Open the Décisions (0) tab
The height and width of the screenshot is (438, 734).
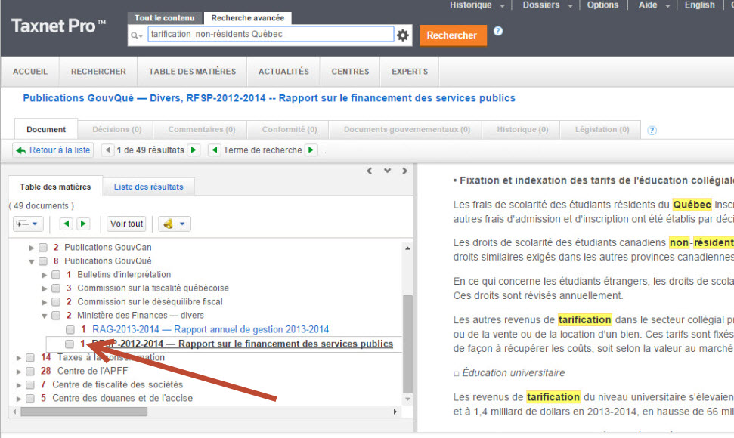116,129
